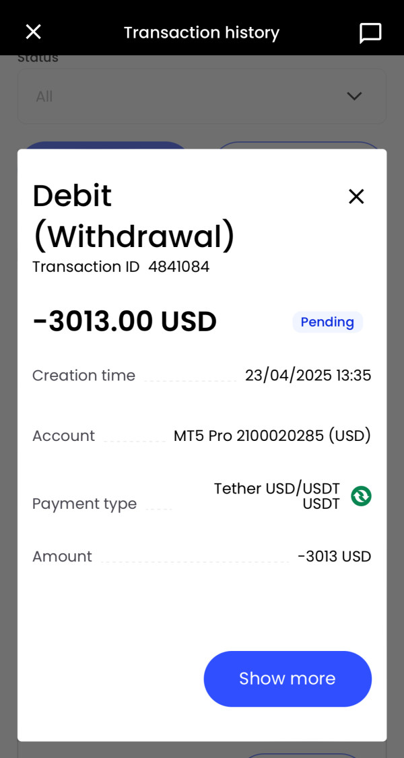Click the creation date 23/04/2025 13:35
Image resolution: width=404 pixels, height=758 pixels.
pyautogui.click(x=308, y=376)
